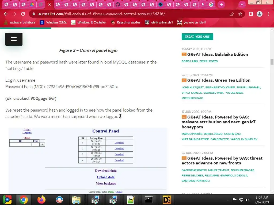Reload the current page
274x205 pixels.
[x=23, y=14]
